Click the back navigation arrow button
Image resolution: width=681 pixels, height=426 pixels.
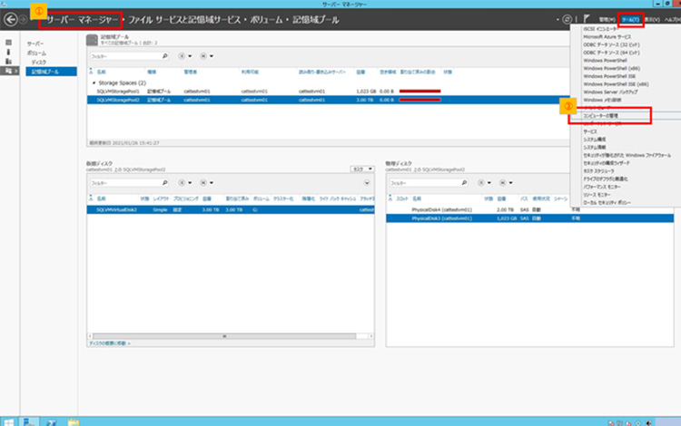(x=11, y=19)
